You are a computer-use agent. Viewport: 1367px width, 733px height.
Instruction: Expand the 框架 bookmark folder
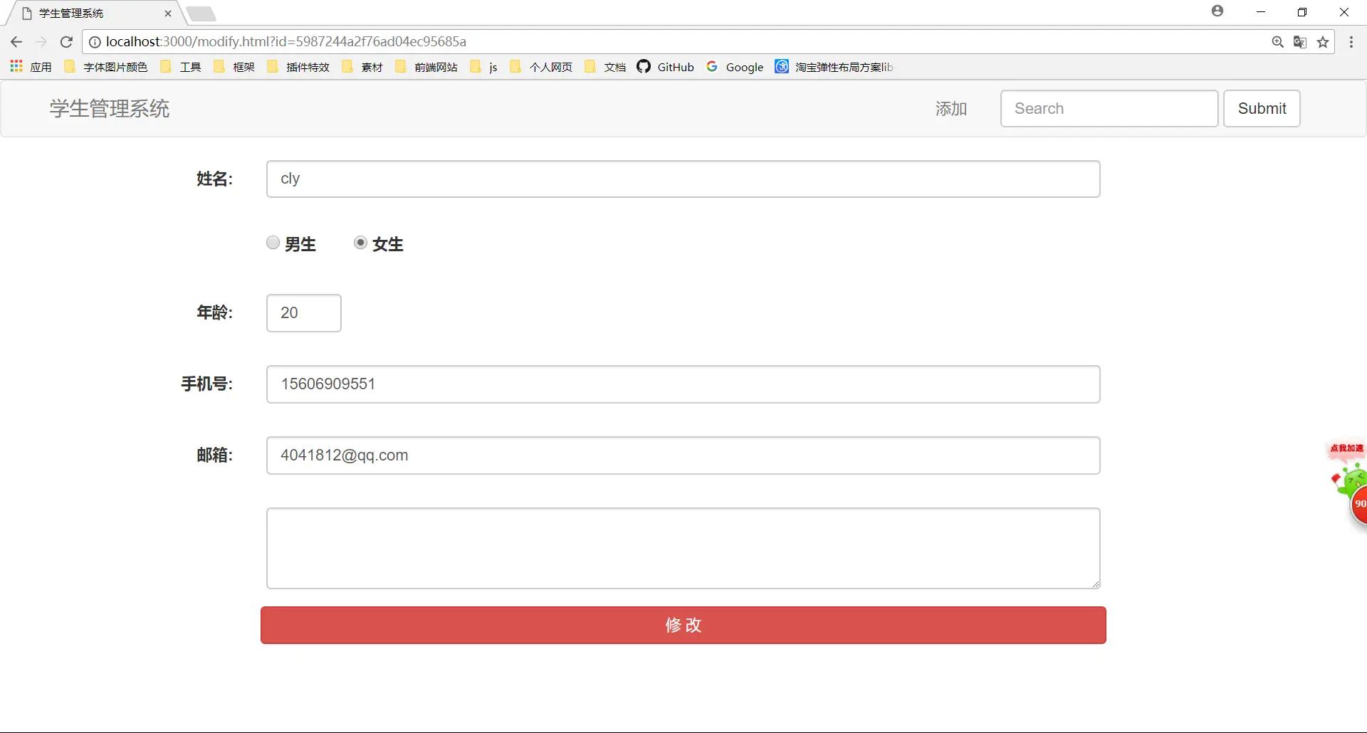[234, 67]
